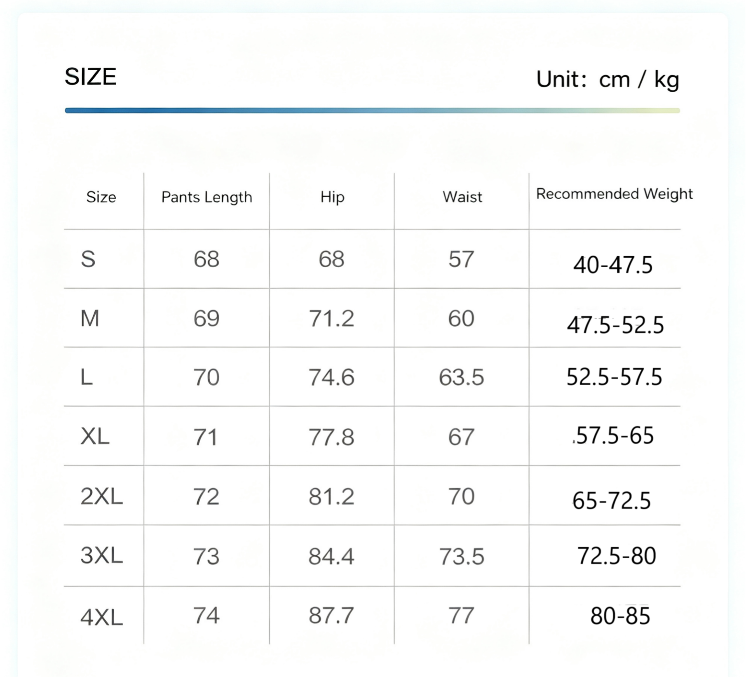Click the 2XL size row label
746x677 pixels.
click(x=101, y=496)
